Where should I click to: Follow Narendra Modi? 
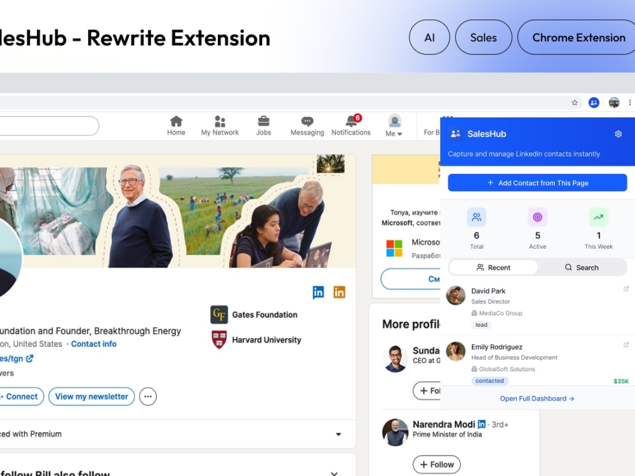437,465
